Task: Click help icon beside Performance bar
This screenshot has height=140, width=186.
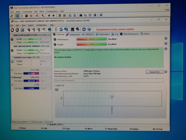Action: pyautogui.click(x=166, y=38)
